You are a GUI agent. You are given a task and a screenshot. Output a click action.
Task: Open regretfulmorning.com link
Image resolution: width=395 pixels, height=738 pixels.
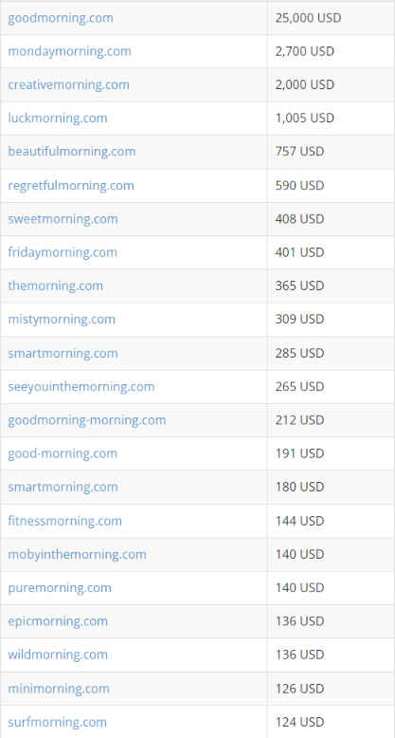(71, 185)
